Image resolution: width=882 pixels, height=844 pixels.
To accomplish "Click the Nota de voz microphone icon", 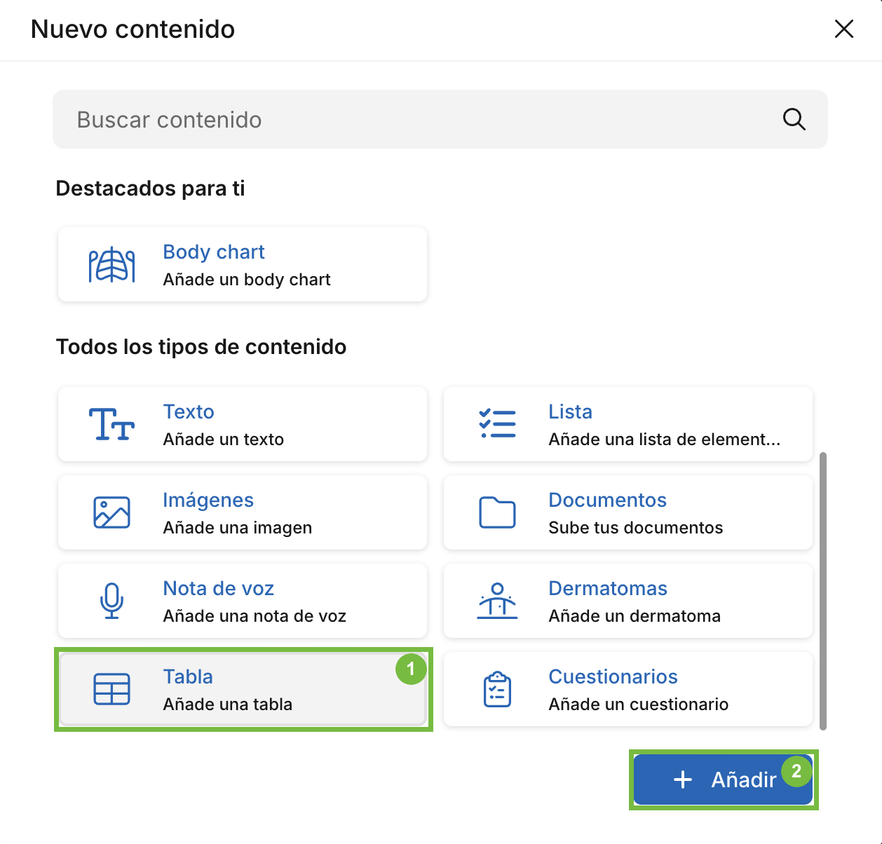I will [x=111, y=601].
